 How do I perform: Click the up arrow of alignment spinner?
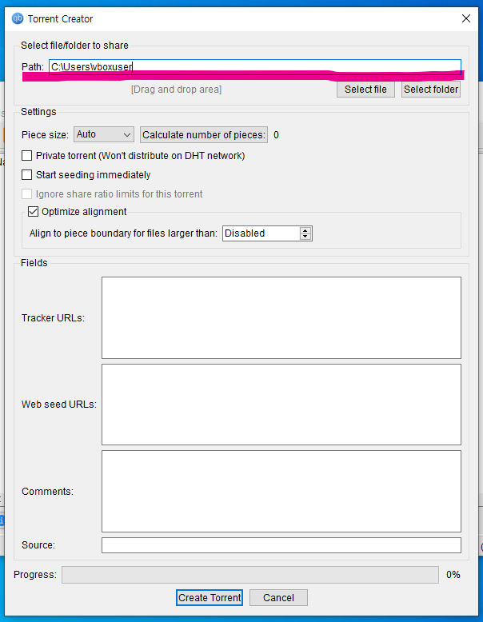coord(305,230)
